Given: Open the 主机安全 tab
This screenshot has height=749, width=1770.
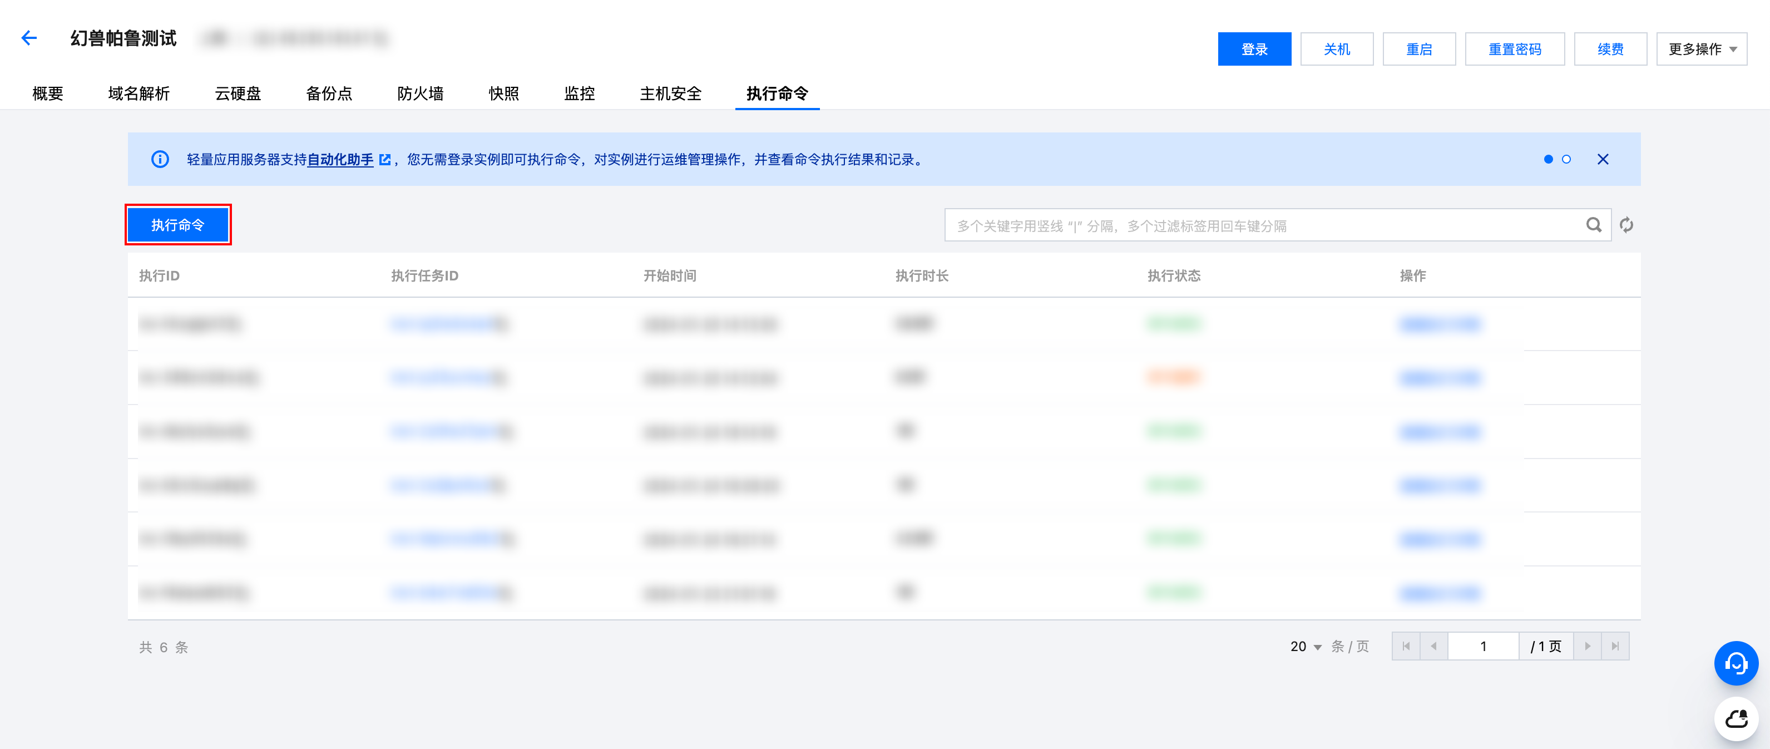Looking at the screenshot, I should (670, 93).
